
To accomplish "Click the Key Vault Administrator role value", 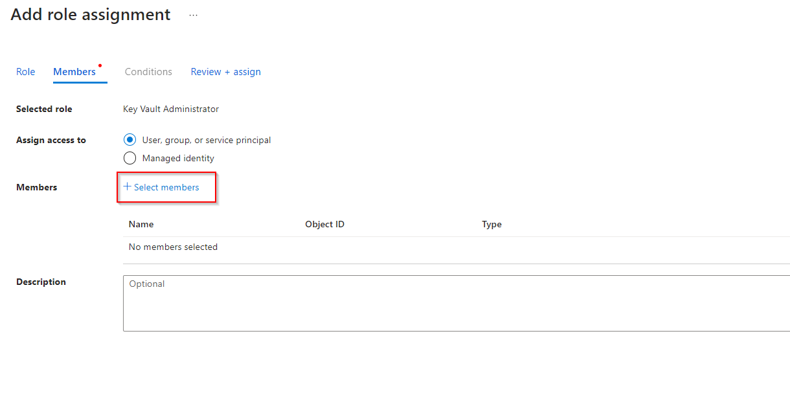I will pos(171,109).
